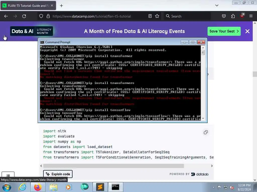Click the Data & AI Literacy Month logo
This screenshot has width=257, height=192.
point(31,31)
